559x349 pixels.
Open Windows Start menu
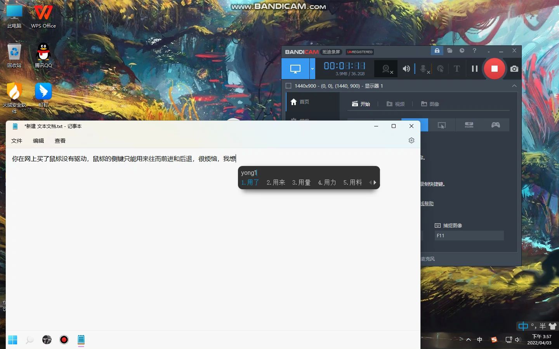pyautogui.click(x=12, y=340)
